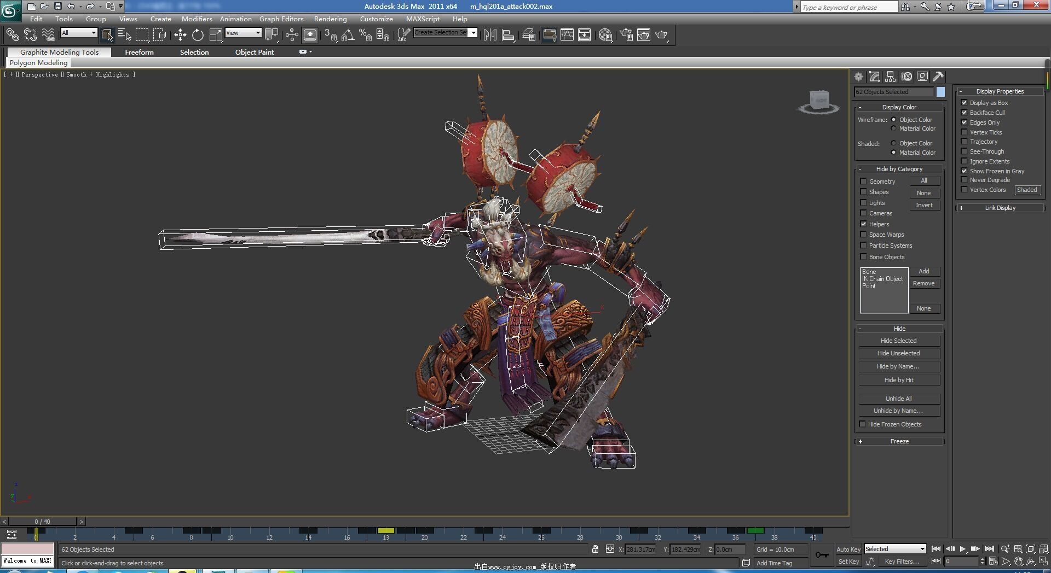Click the Orbit viewport control
Screen dimensions: 1051x573
[x=1031, y=562]
